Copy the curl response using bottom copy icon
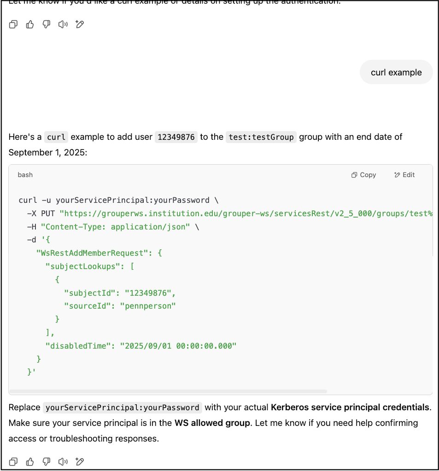Screen dimensions: 439x471 pyautogui.click(x=13, y=461)
